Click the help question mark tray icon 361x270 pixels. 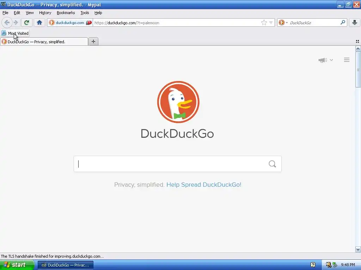(x=313, y=265)
